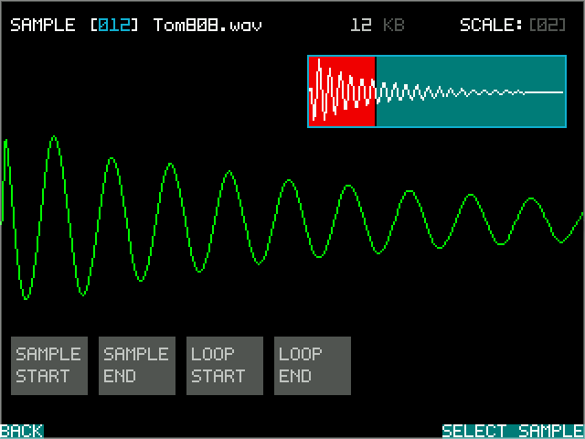The image size is (585, 439).
Task: Click the SAMPLE label in header
Action: tap(43, 25)
